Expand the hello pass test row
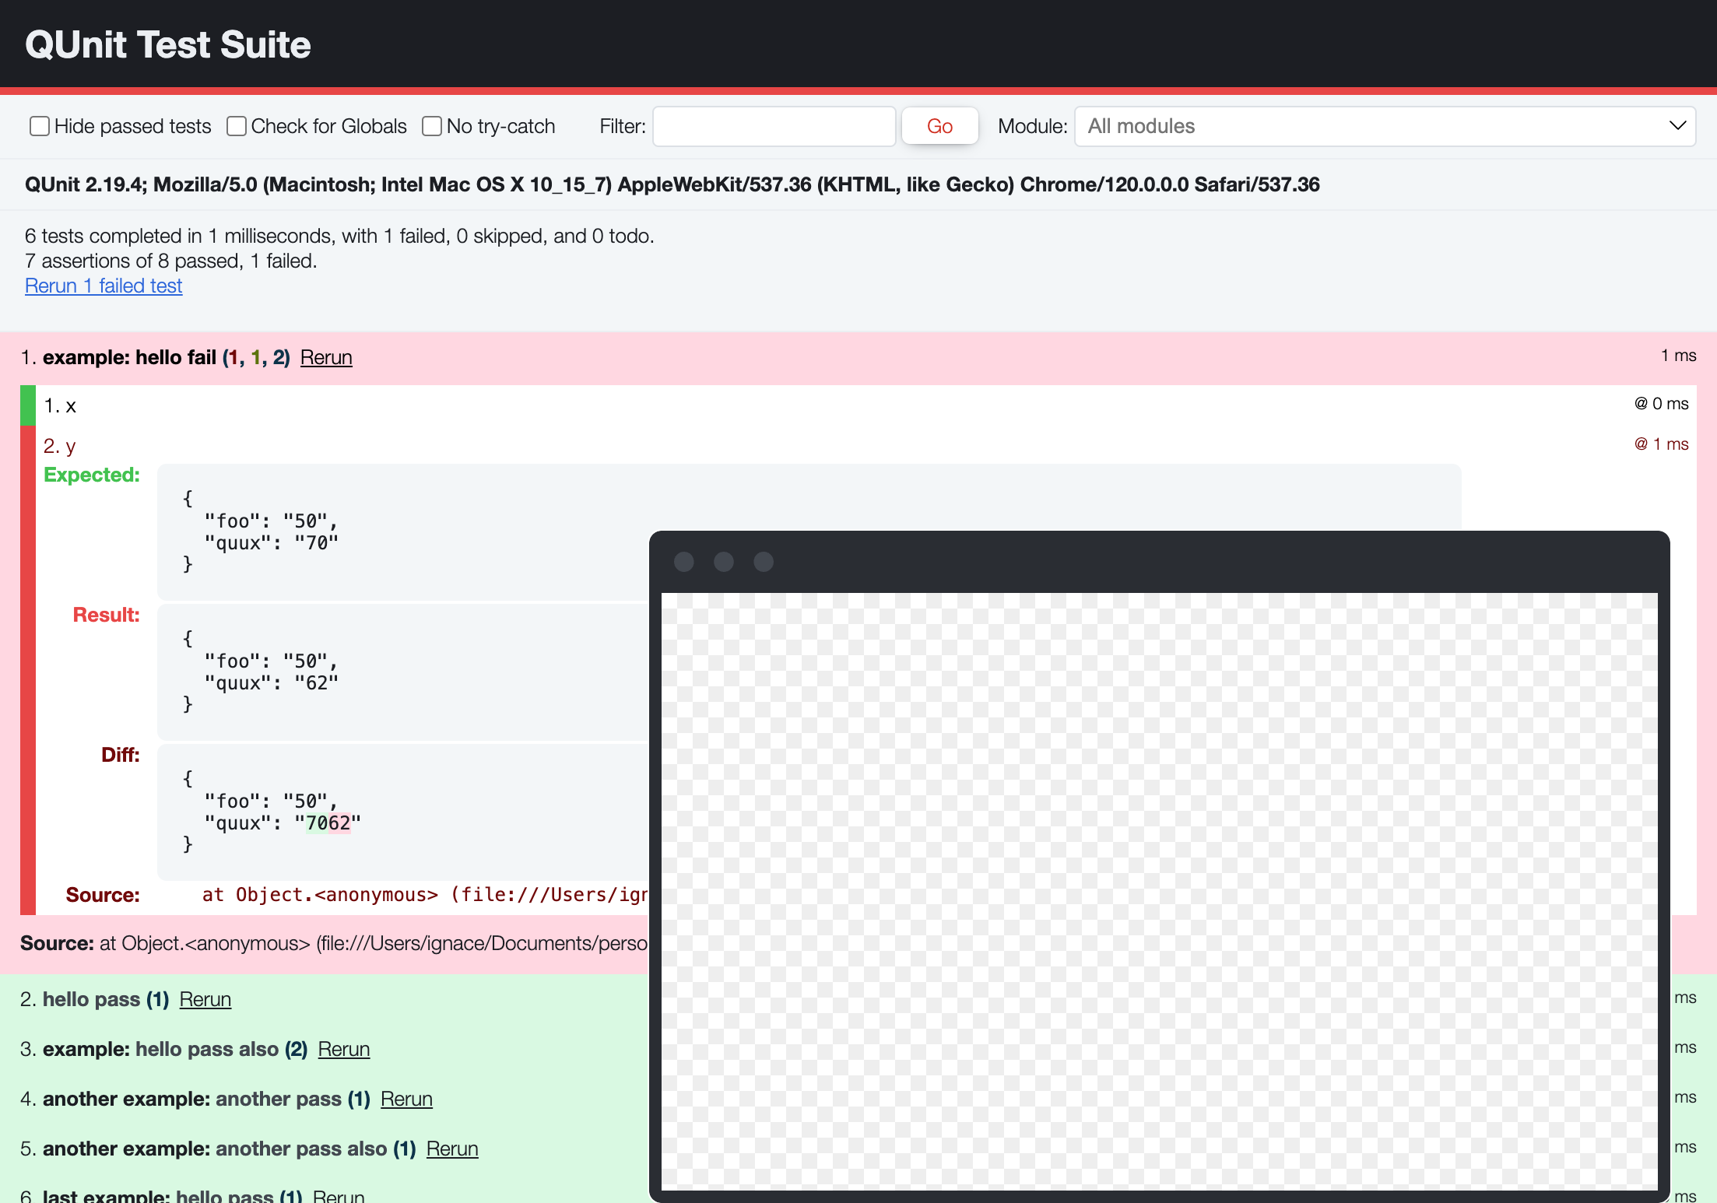The height and width of the screenshot is (1203, 1717). [92, 999]
